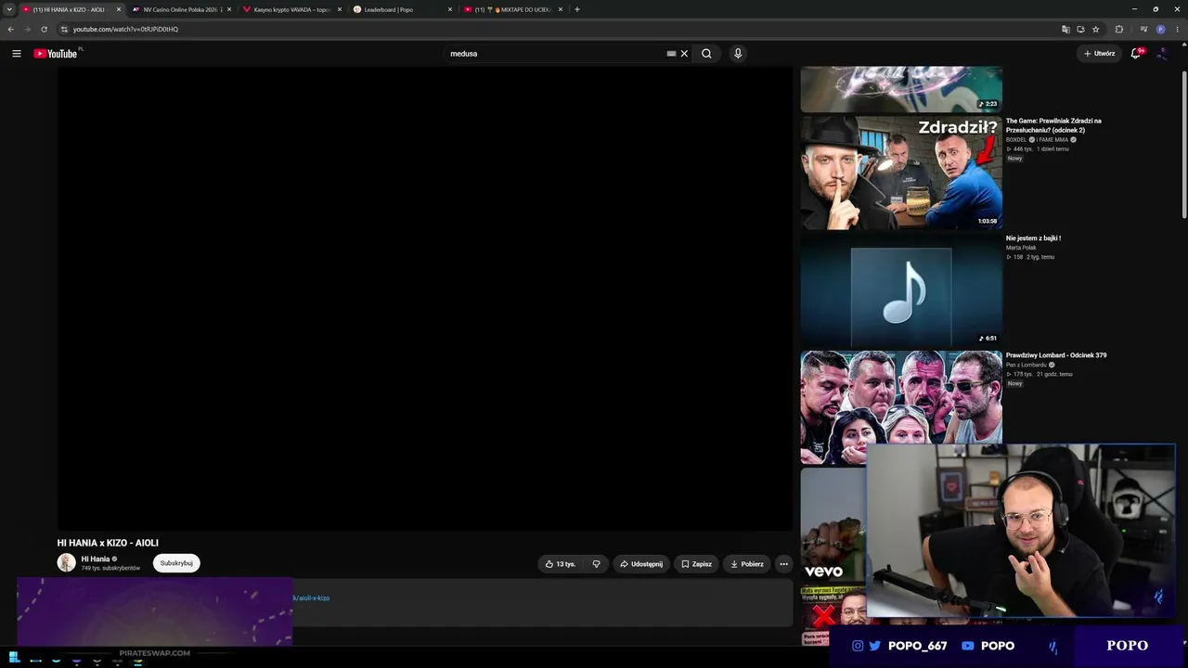Open the Marta Polak channel name
1188x668 pixels.
click(1021, 248)
